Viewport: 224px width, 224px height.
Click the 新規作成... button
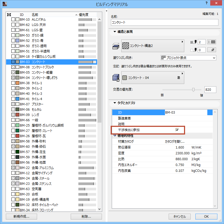coord(21,216)
